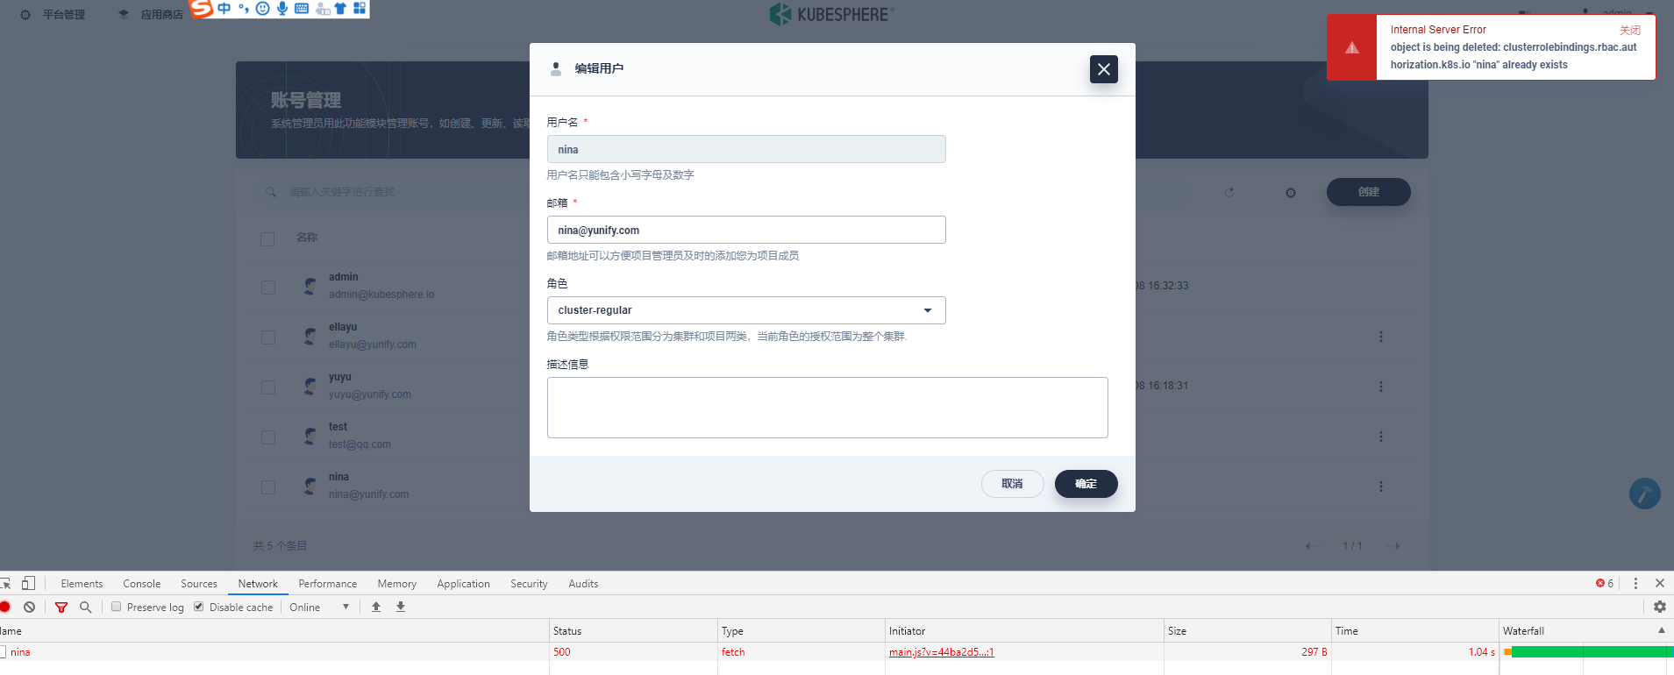Check the admin user row checkbox
1674x675 pixels.
[x=268, y=287]
